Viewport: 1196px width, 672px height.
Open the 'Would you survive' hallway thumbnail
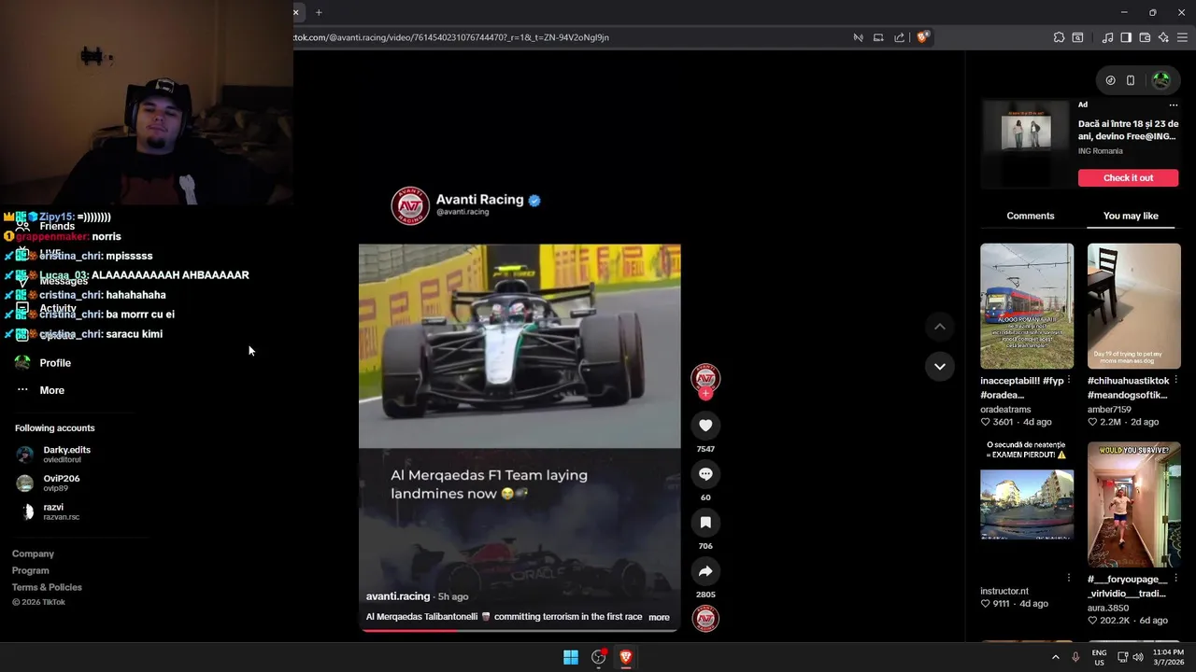point(1133,504)
